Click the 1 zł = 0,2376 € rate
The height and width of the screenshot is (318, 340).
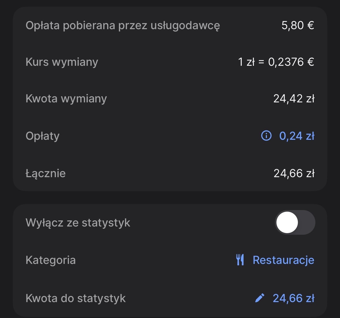(276, 62)
